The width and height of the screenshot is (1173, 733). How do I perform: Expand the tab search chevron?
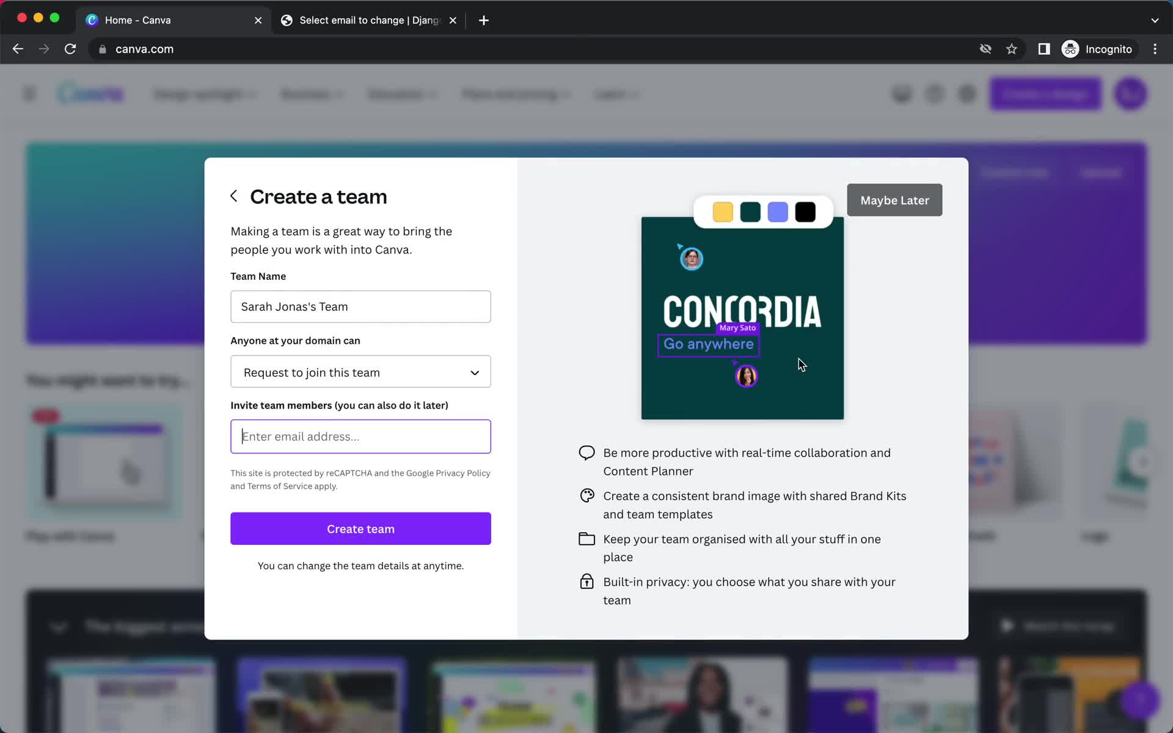[x=1155, y=20]
